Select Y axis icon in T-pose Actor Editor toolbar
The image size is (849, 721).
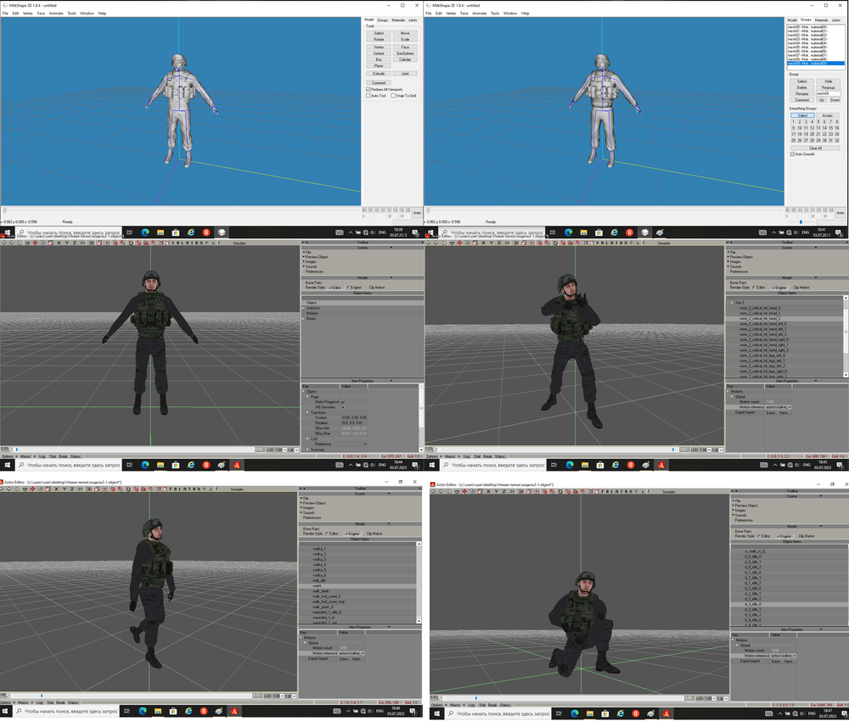pyautogui.click(x=66, y=243)
